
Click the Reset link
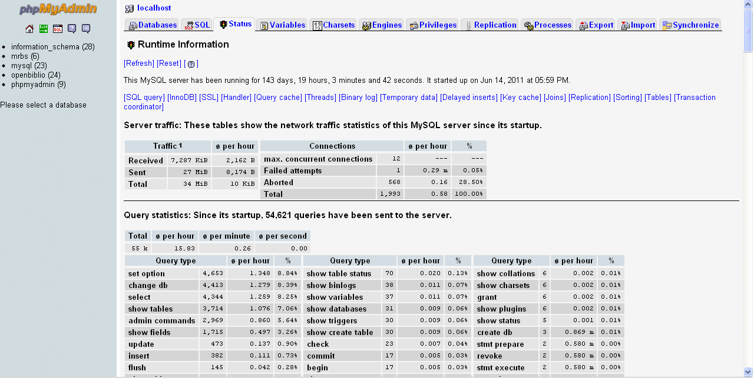tap(169, 63)
